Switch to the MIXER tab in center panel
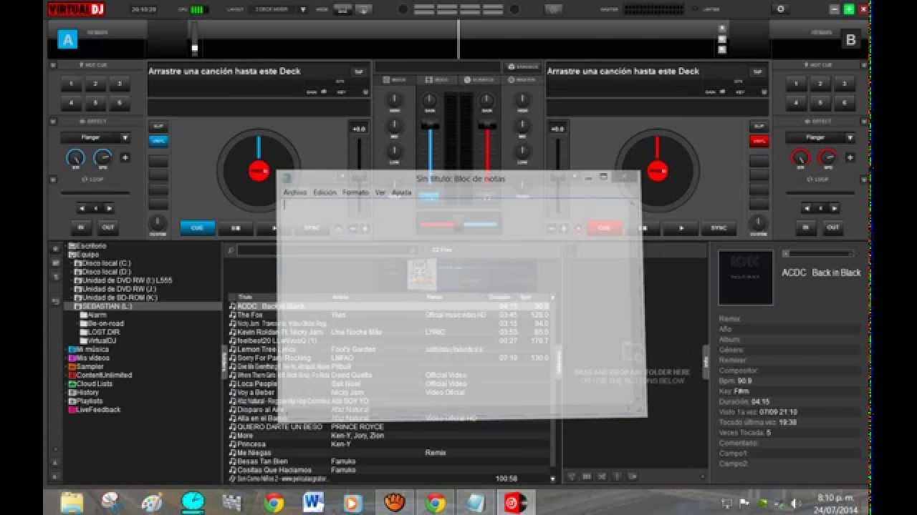This screenshot has width=917, height=515. point(395,79)
